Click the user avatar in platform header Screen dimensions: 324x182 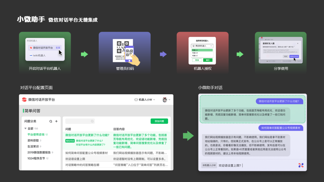point(165,100)
